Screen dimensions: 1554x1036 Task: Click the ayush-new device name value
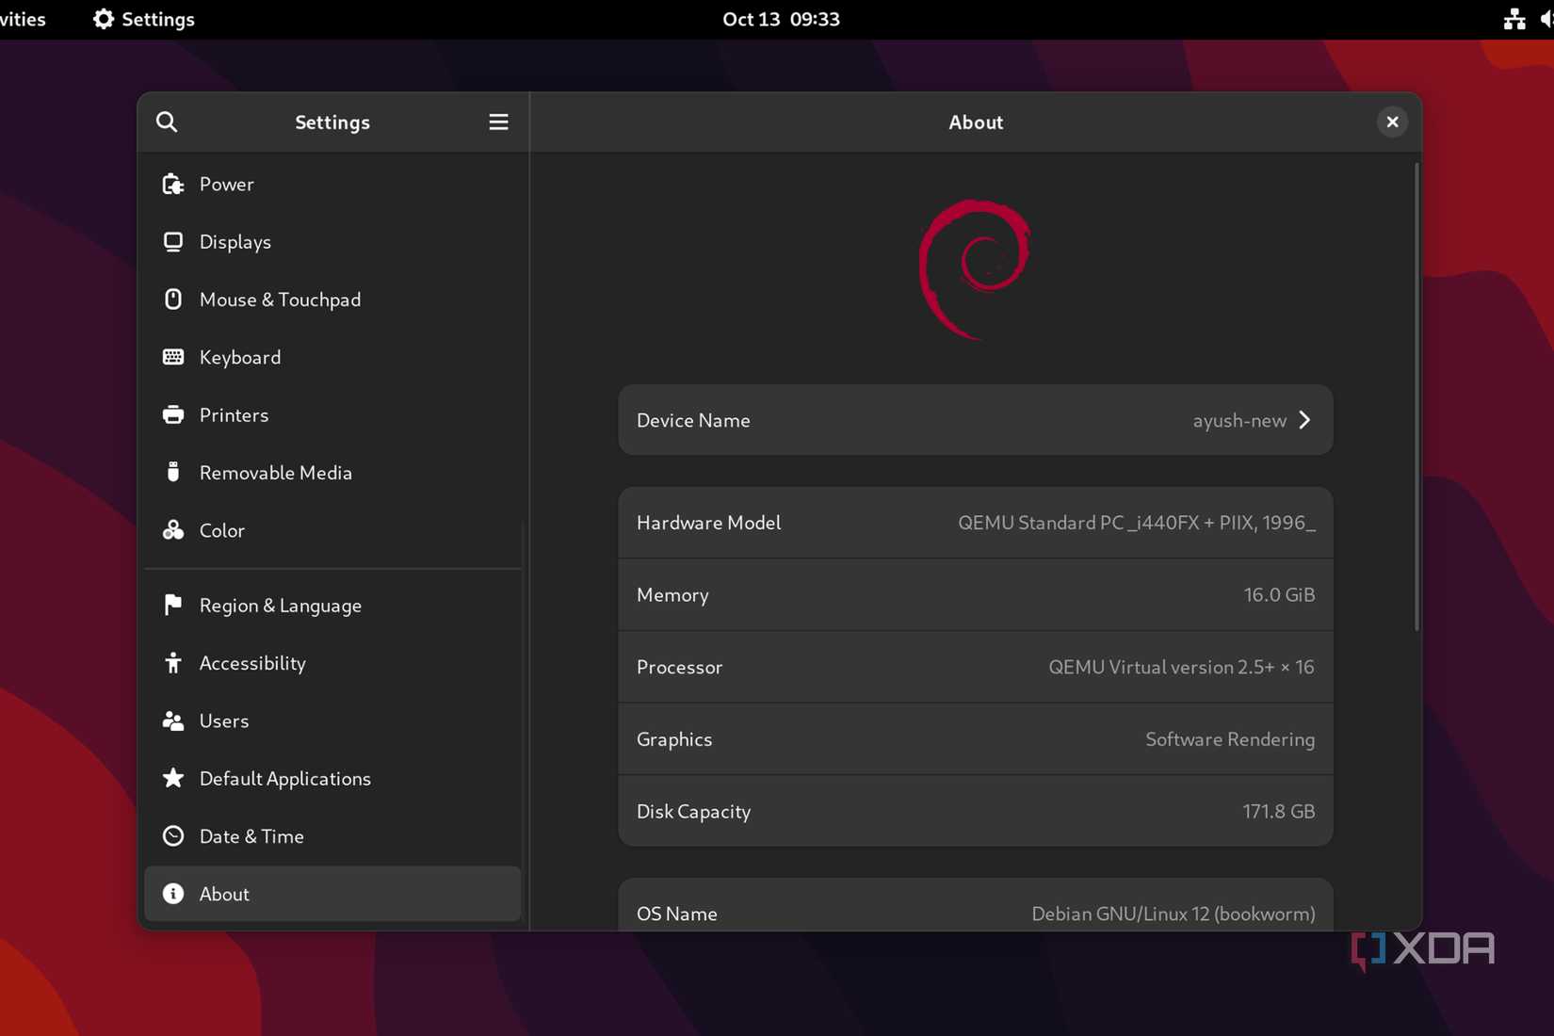click(x=1239, y=420)
